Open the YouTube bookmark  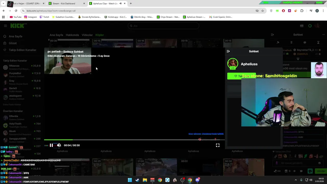(x=16, y=17)
